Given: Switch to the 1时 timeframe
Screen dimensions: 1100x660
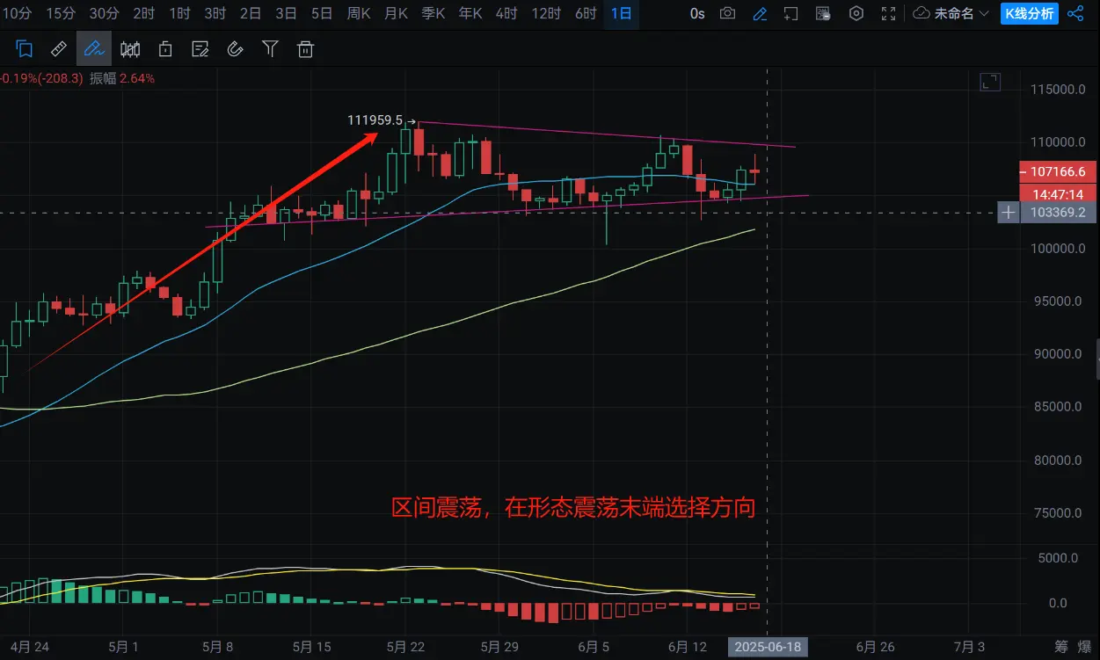Looking at the screenshot, I should [x=179, y=13].
